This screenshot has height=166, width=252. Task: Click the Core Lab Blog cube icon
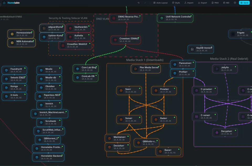pyautogui.click(x=77, y=69)
